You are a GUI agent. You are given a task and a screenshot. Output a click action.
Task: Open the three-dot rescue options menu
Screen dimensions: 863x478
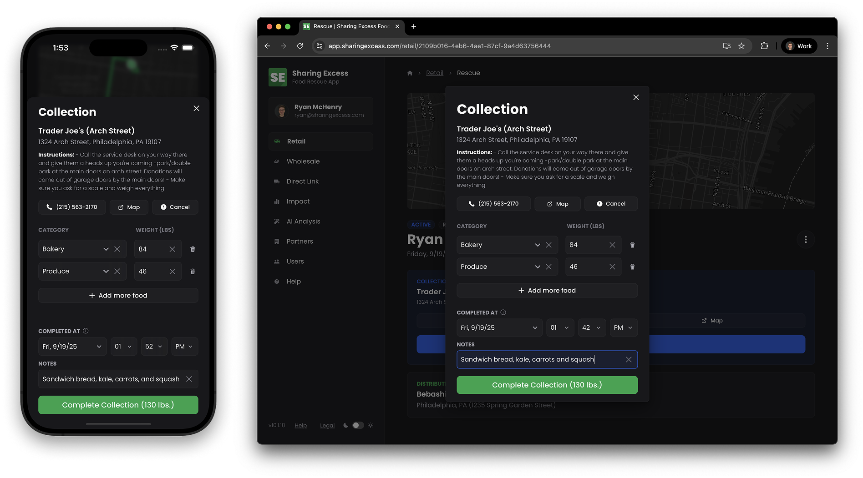coord(805,240)
